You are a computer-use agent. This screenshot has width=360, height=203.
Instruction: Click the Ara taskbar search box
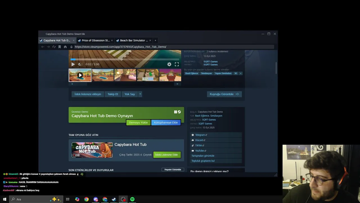point(36,199)
